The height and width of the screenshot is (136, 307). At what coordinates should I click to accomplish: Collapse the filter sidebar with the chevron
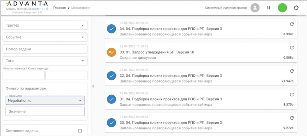pos(93,86)
